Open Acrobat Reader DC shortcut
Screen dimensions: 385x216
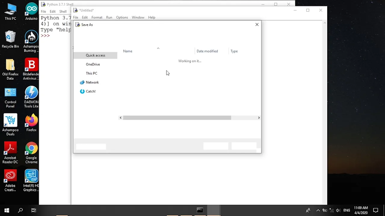(x=10, y=153)
